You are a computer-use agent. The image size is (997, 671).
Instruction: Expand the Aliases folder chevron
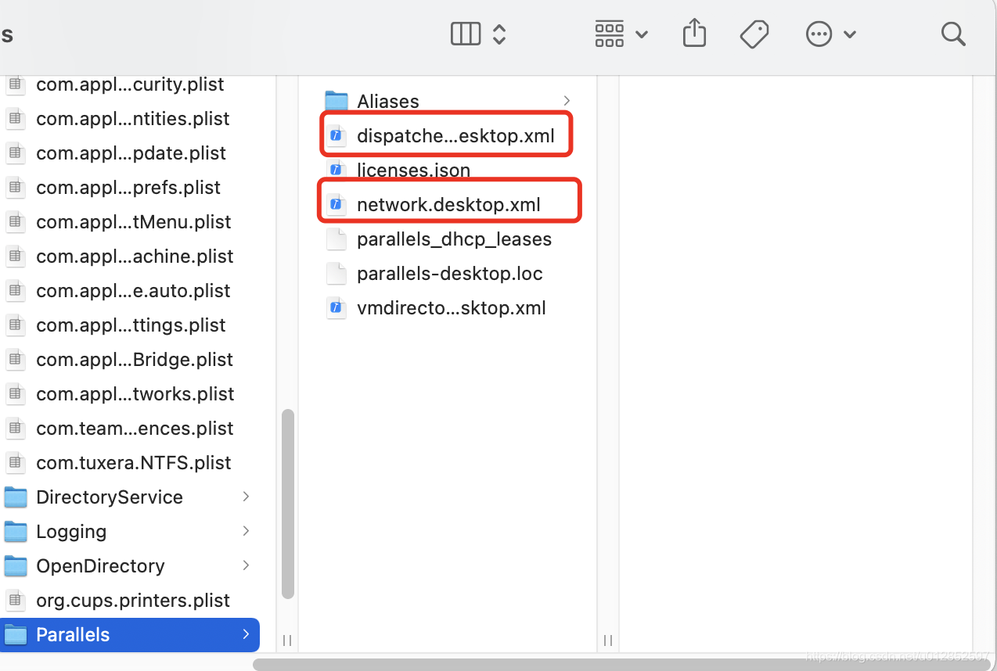tap(566, 100)
